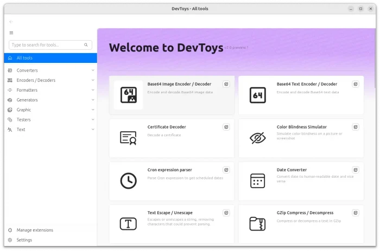Pop out Date Converter into new window
Viewport: 380px width, 251px height.
pos(356,170)
